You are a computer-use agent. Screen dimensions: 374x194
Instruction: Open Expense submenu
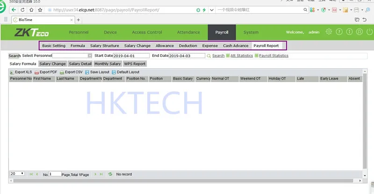pyautogui.click(x=210, y=46)
